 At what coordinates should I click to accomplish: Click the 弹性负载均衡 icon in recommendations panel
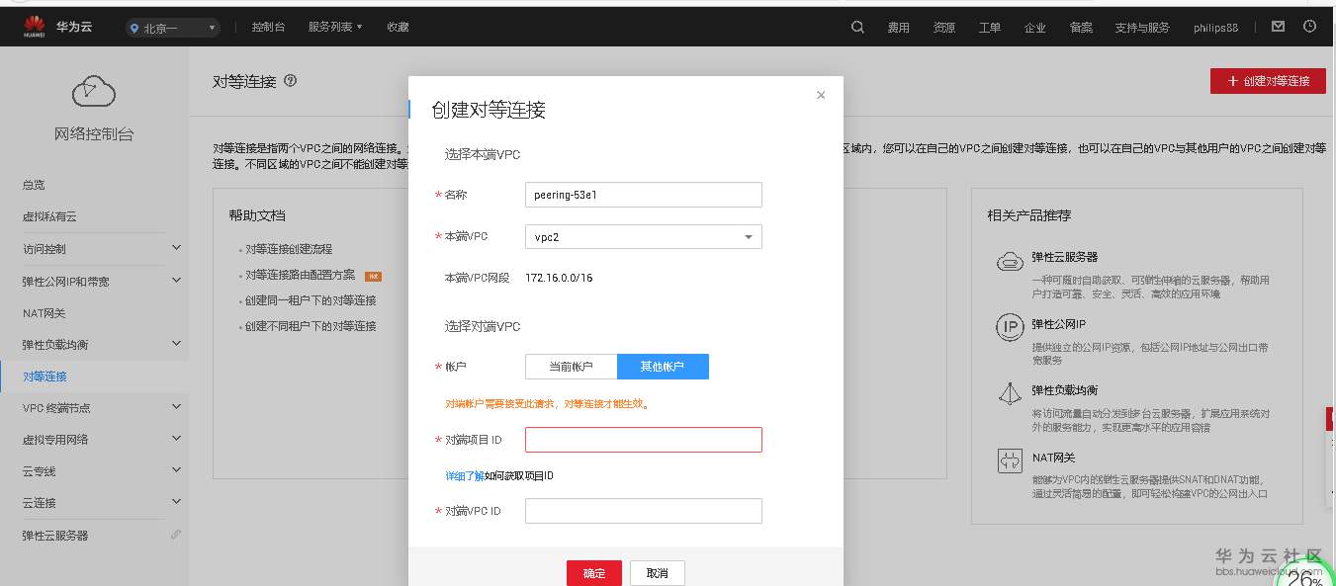[1010, 393]
